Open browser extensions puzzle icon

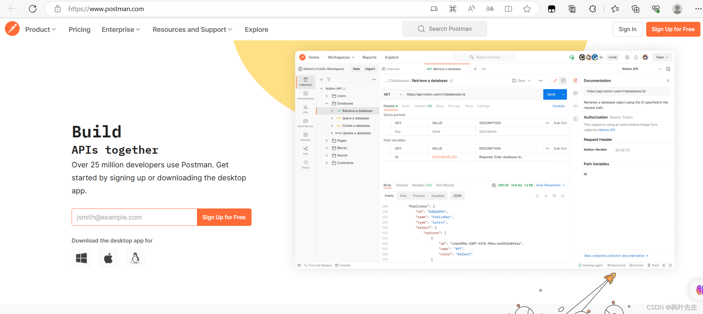click(x=592, y=9)
